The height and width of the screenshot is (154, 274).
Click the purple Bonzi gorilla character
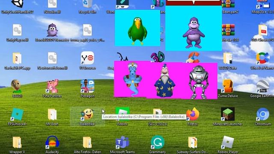click(x=194, y=33)
